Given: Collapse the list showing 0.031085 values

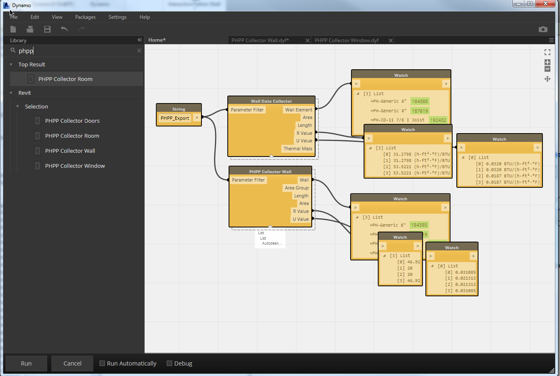Looking at the screenshot, I should (432, 266).
